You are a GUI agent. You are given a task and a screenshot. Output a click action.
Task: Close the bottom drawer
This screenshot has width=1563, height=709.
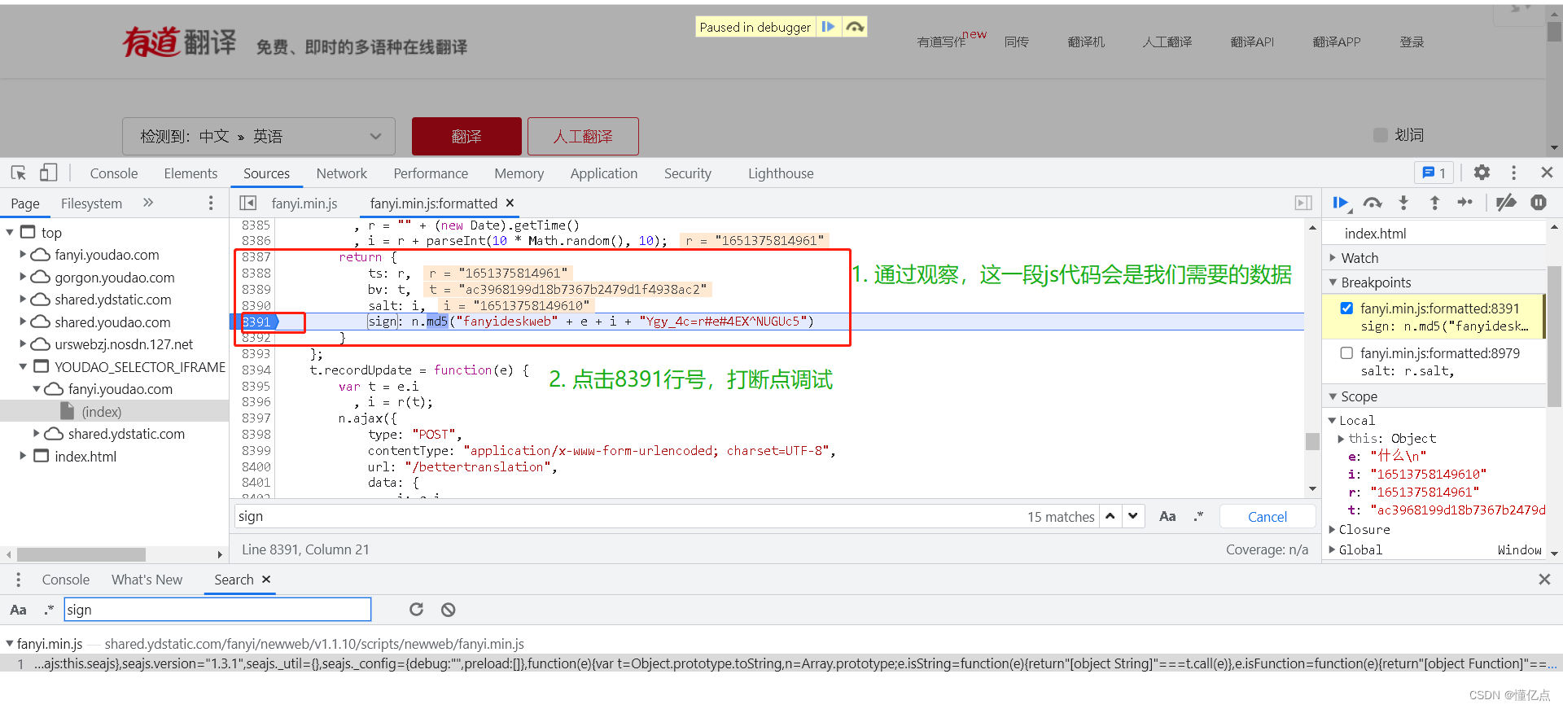[x=1544, y=579]
